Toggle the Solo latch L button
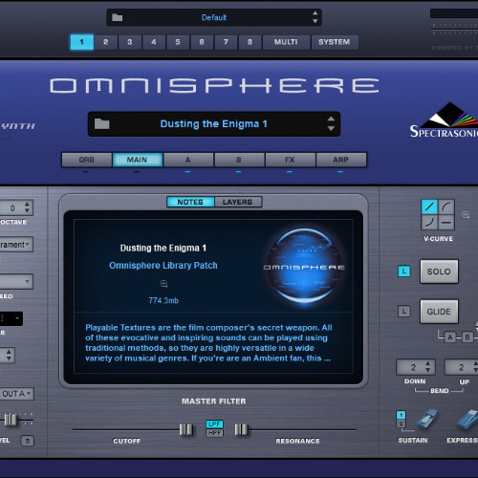 [404, 272]
